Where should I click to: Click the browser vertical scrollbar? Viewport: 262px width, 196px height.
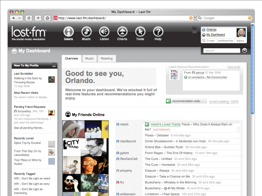click(253, 69)
